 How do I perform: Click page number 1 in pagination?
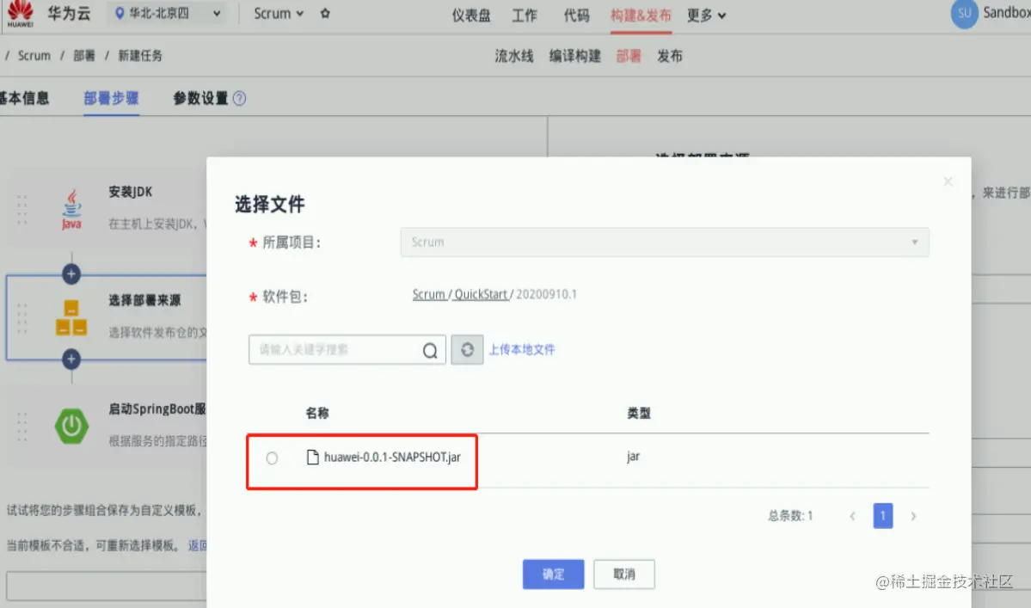[x=882, y=516]
